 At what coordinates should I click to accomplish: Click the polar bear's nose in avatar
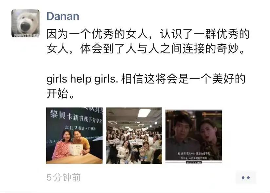[x=25, y=27]
